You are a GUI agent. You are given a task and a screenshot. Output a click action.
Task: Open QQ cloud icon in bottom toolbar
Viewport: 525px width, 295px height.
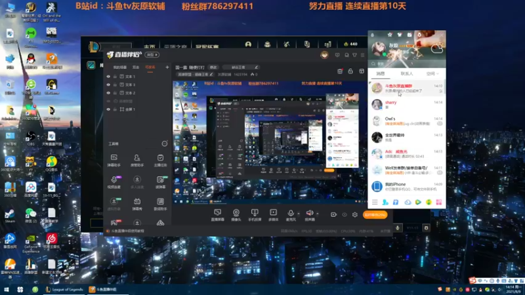(408, 203)
